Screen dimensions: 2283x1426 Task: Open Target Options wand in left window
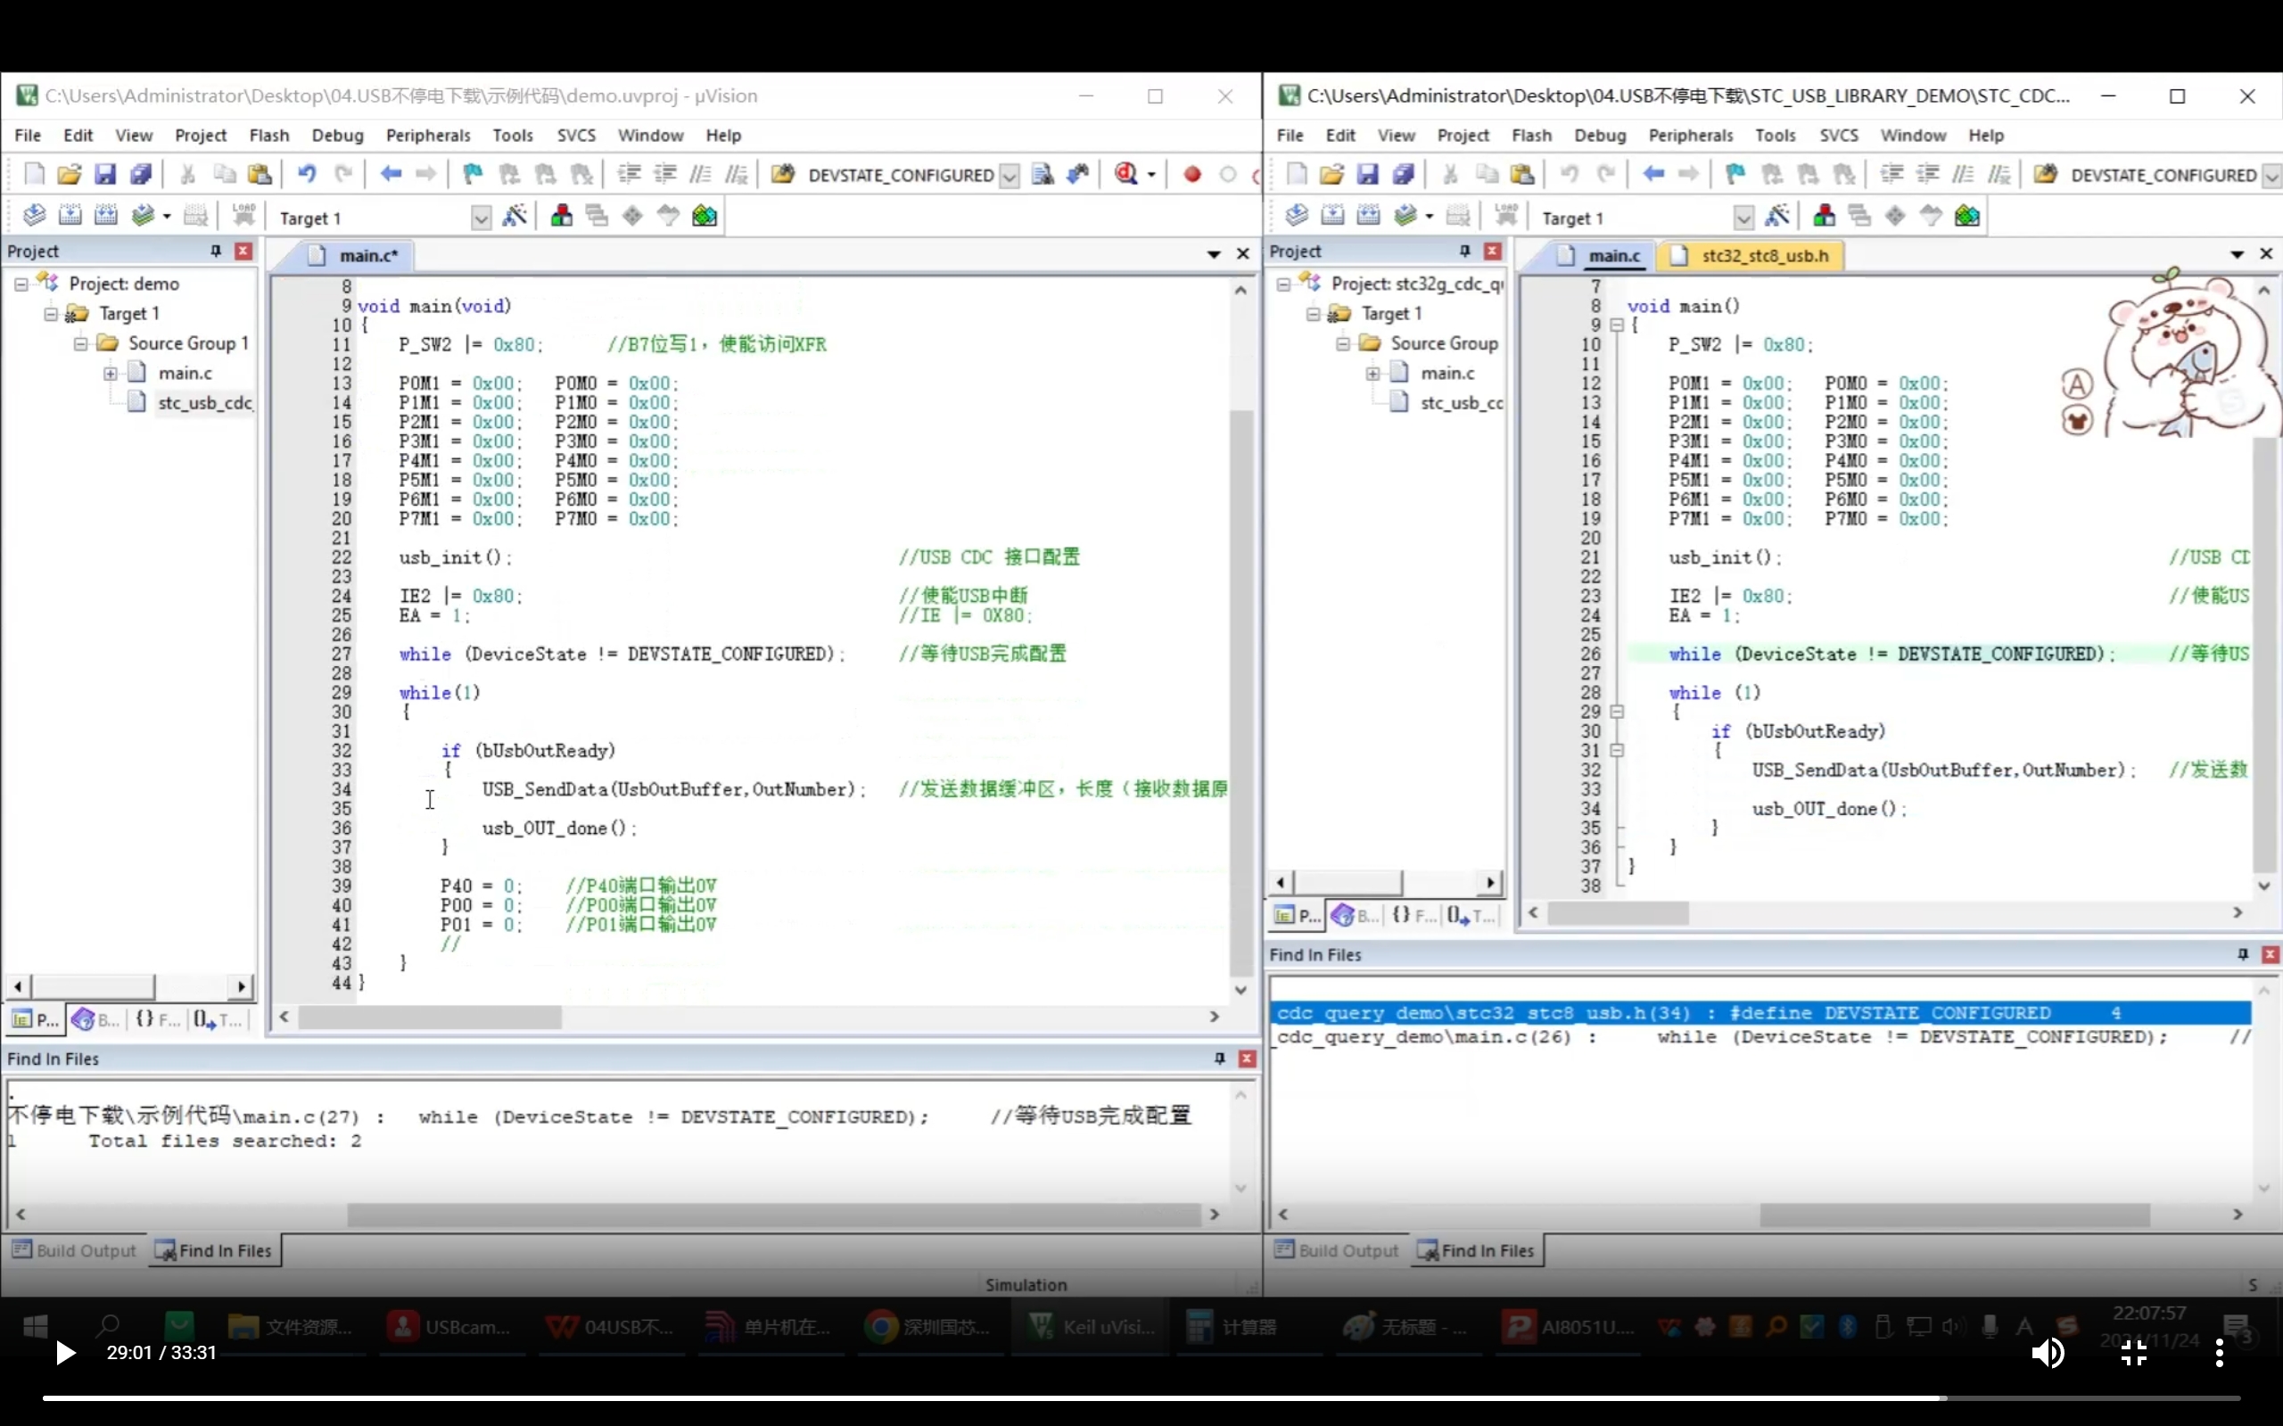515,217
